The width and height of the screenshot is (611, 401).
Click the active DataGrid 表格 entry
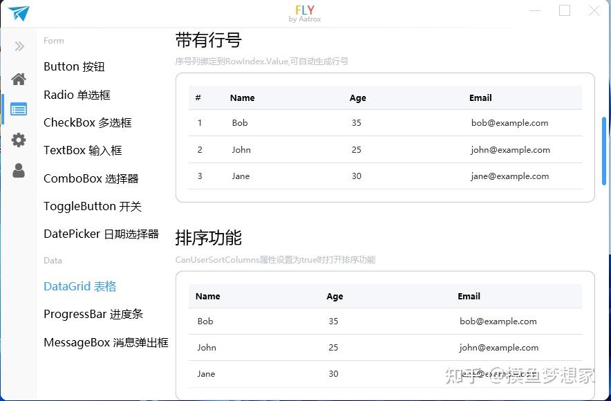[79, 286]
